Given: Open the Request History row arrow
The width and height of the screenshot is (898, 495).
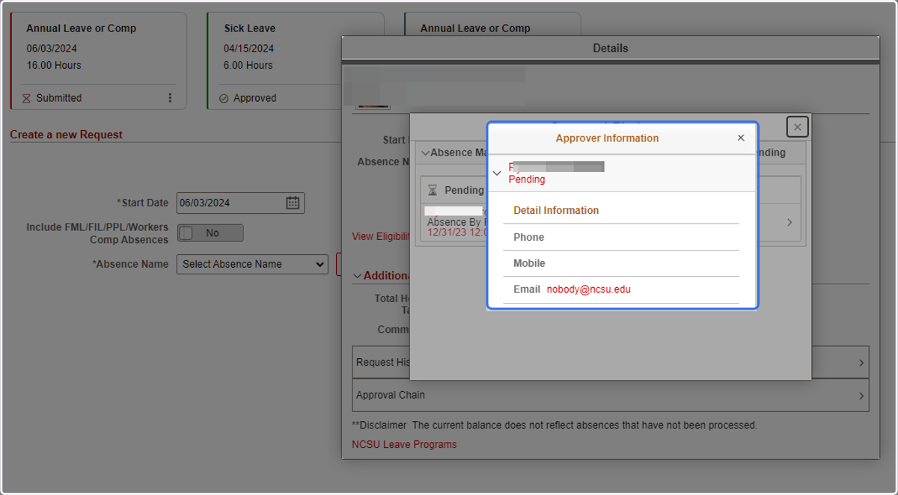Looking at the screenshot, I should 861,363.
